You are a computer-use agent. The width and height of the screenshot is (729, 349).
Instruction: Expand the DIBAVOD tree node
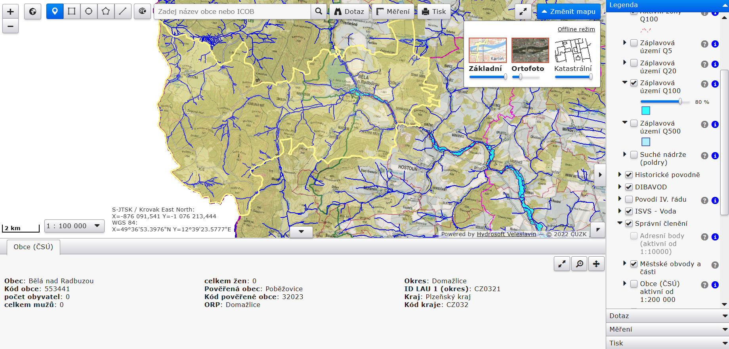pos(620,187)
